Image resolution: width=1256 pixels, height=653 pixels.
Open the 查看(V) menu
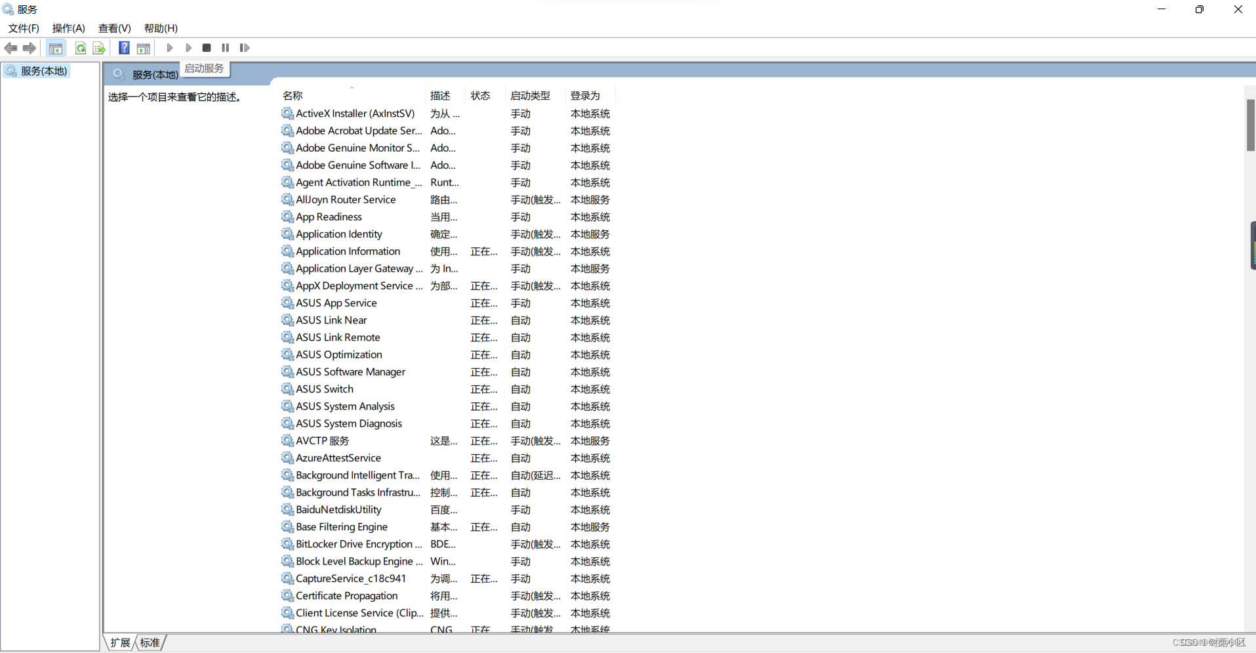point(115,28)
